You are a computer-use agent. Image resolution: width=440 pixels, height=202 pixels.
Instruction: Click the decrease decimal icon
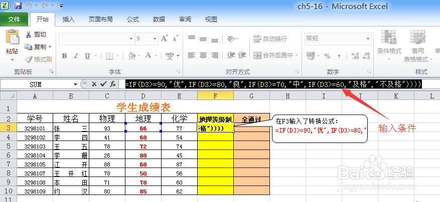point(366,55)
